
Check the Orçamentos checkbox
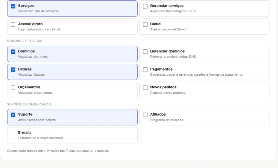pos(13,88)
